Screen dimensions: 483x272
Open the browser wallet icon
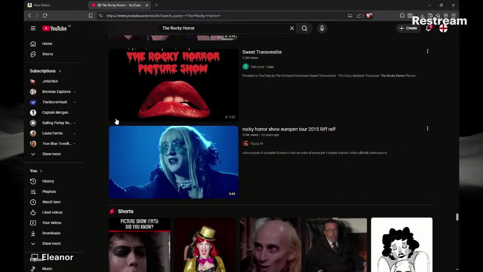click(430, 15)
